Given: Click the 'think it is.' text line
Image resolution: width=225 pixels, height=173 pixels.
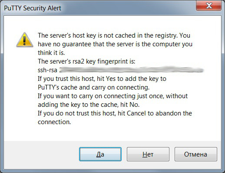Looking at the screenshot, I should 51,53.
